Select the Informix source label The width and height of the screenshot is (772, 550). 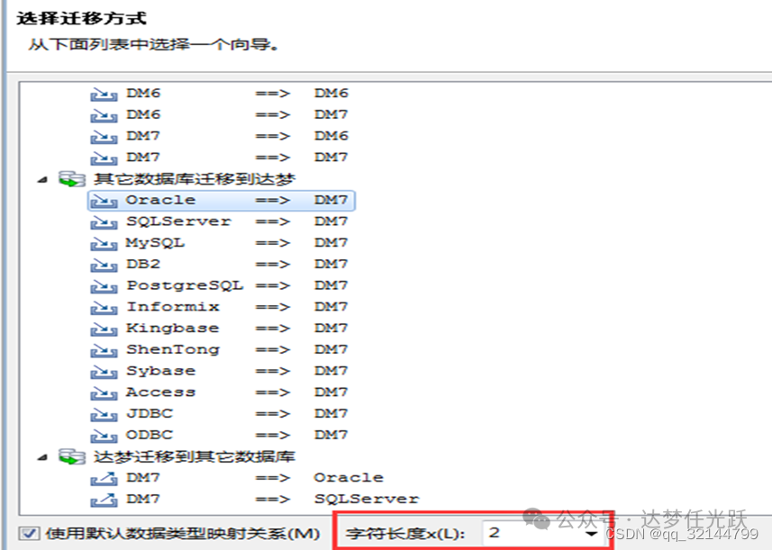pyautogui.click(x=173, y=307)
